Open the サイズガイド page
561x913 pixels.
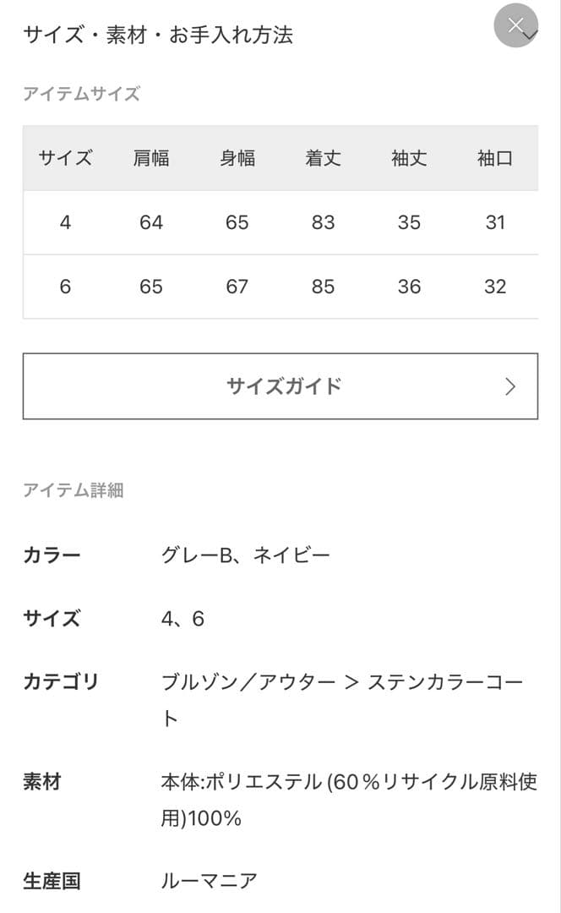pos(280,386)
